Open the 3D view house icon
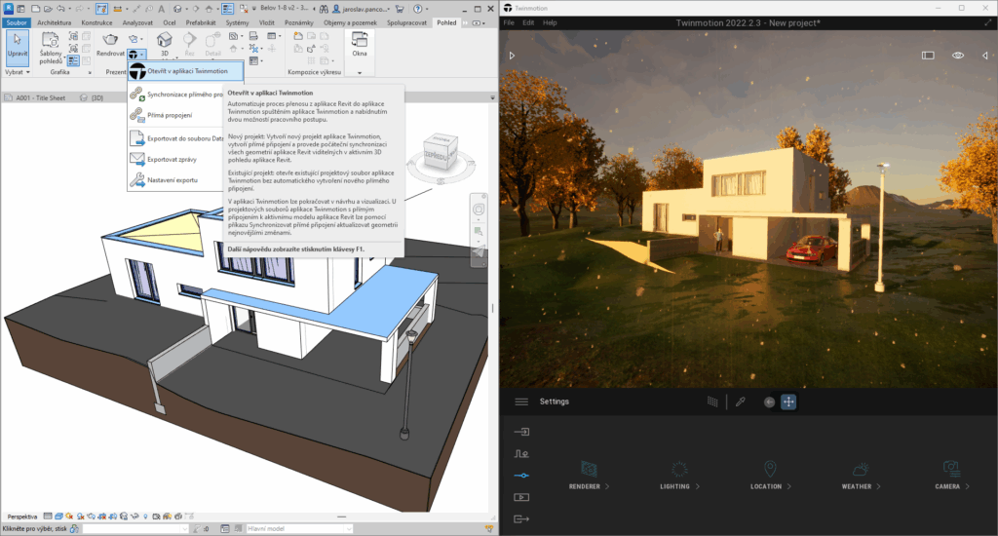The height and width of the screenshot is (536, 998). pyautogui.click(x=164, y=40)
